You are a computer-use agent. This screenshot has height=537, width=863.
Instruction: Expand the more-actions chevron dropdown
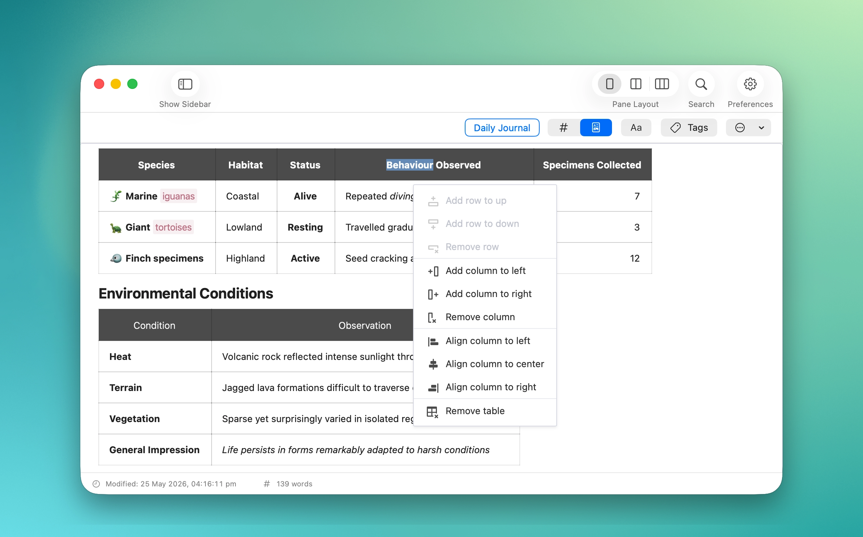761,128
